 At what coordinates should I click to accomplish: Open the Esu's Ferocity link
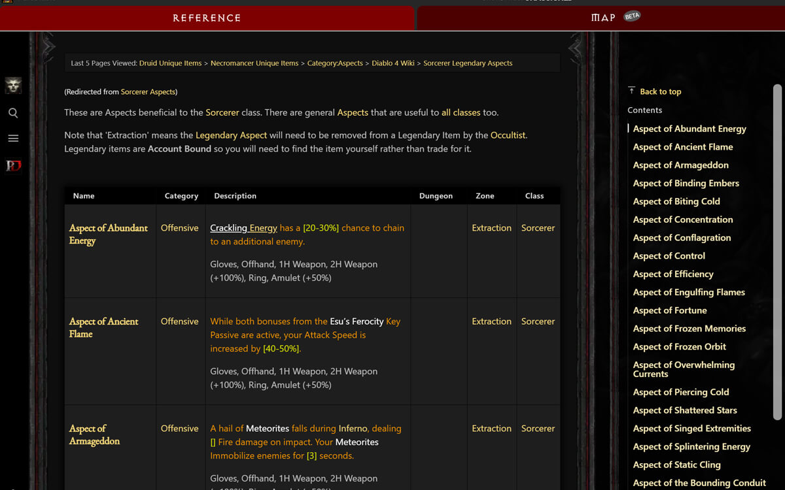[x=358, y=321]
